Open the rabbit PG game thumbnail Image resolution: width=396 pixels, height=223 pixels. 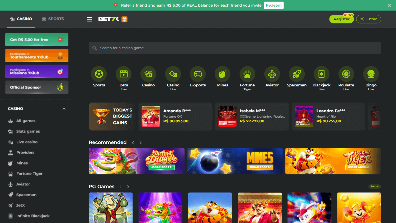click(309, 208)
